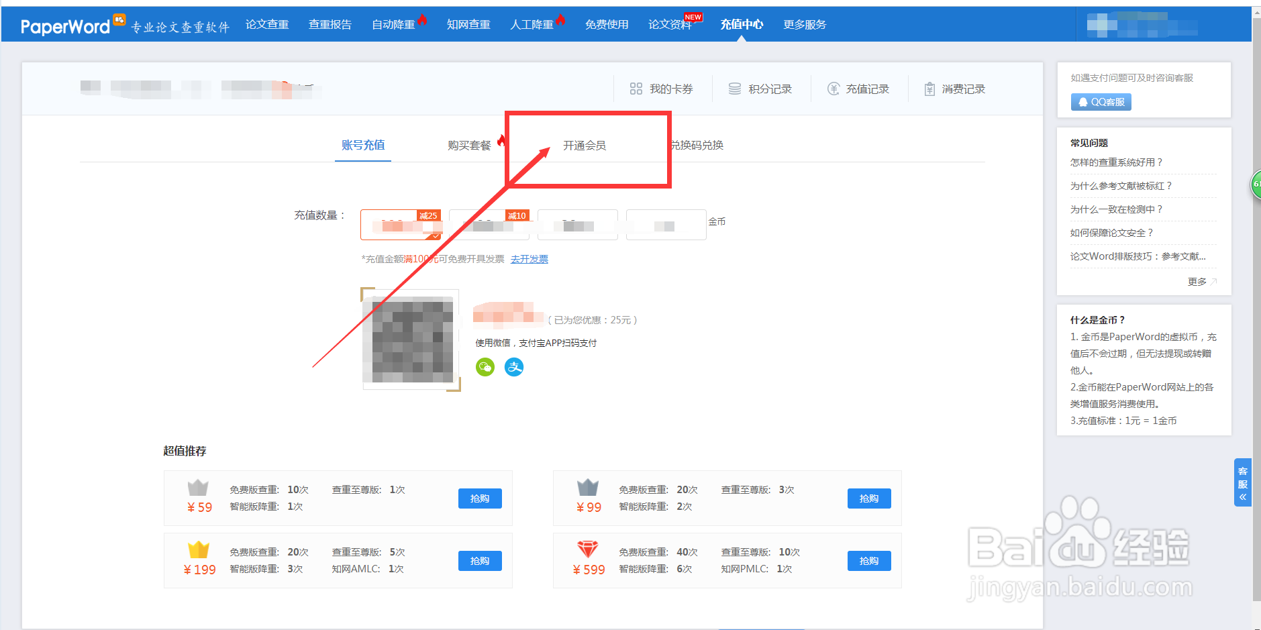Viewport: 1261px width, 630px height.
Task: Open 更多服务 menu item
Action: [x=805, y=25]
